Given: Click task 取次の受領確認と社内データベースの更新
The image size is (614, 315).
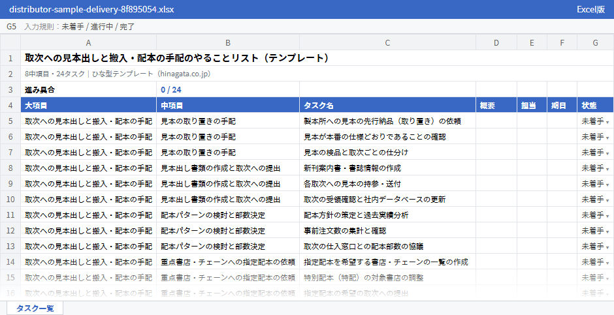Looking at the screenshot, I should click(387, 200).
